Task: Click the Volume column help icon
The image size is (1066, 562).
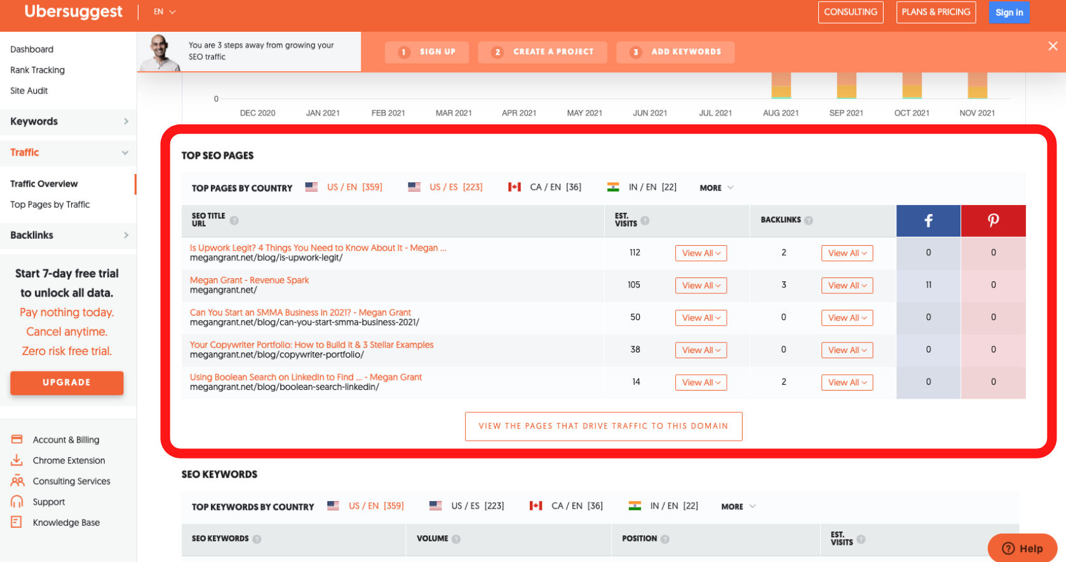Action: [x=456, y=539]
